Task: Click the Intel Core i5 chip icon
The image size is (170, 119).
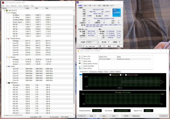Action: click(6, 11)
